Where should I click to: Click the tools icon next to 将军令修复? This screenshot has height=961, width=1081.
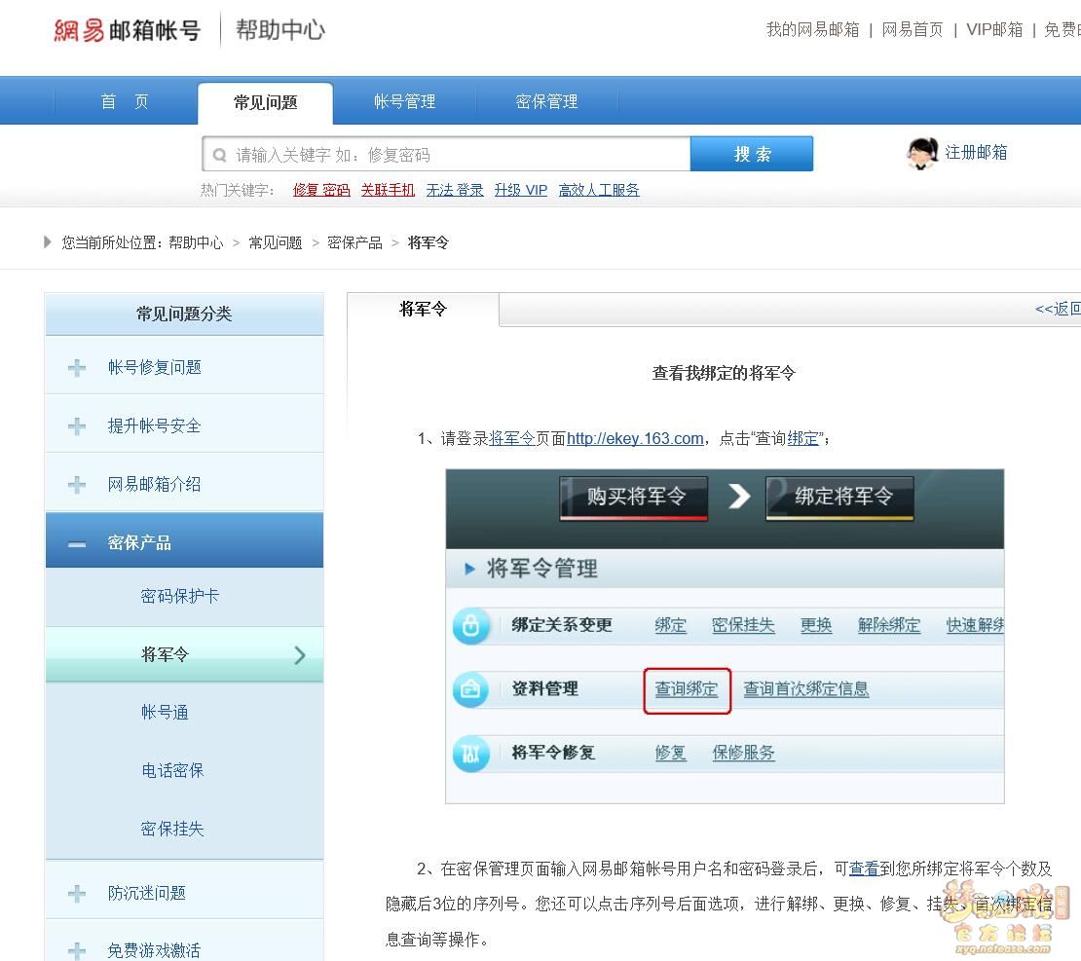(x=471, y=753)
